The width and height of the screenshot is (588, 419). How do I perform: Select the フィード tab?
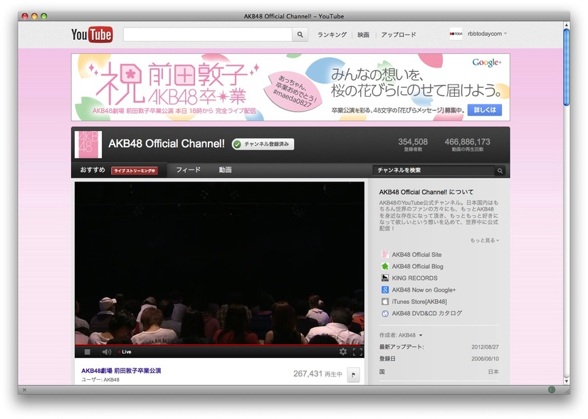[x=188, y=170]
